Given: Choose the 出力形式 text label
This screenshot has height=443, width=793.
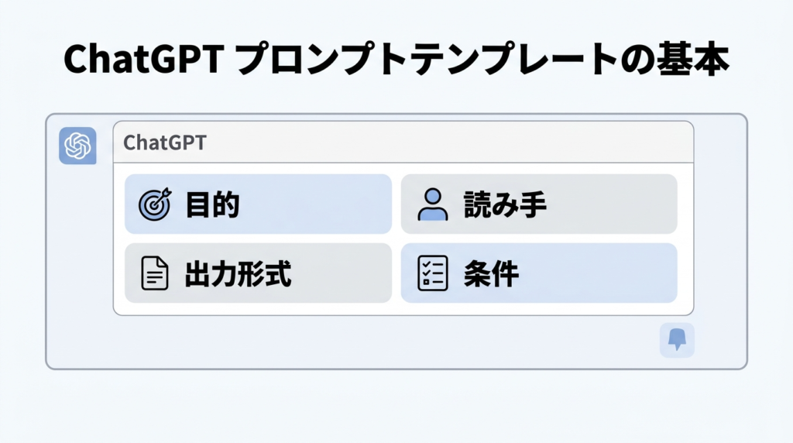Looking at the screenshot, I should click(238, 274).
